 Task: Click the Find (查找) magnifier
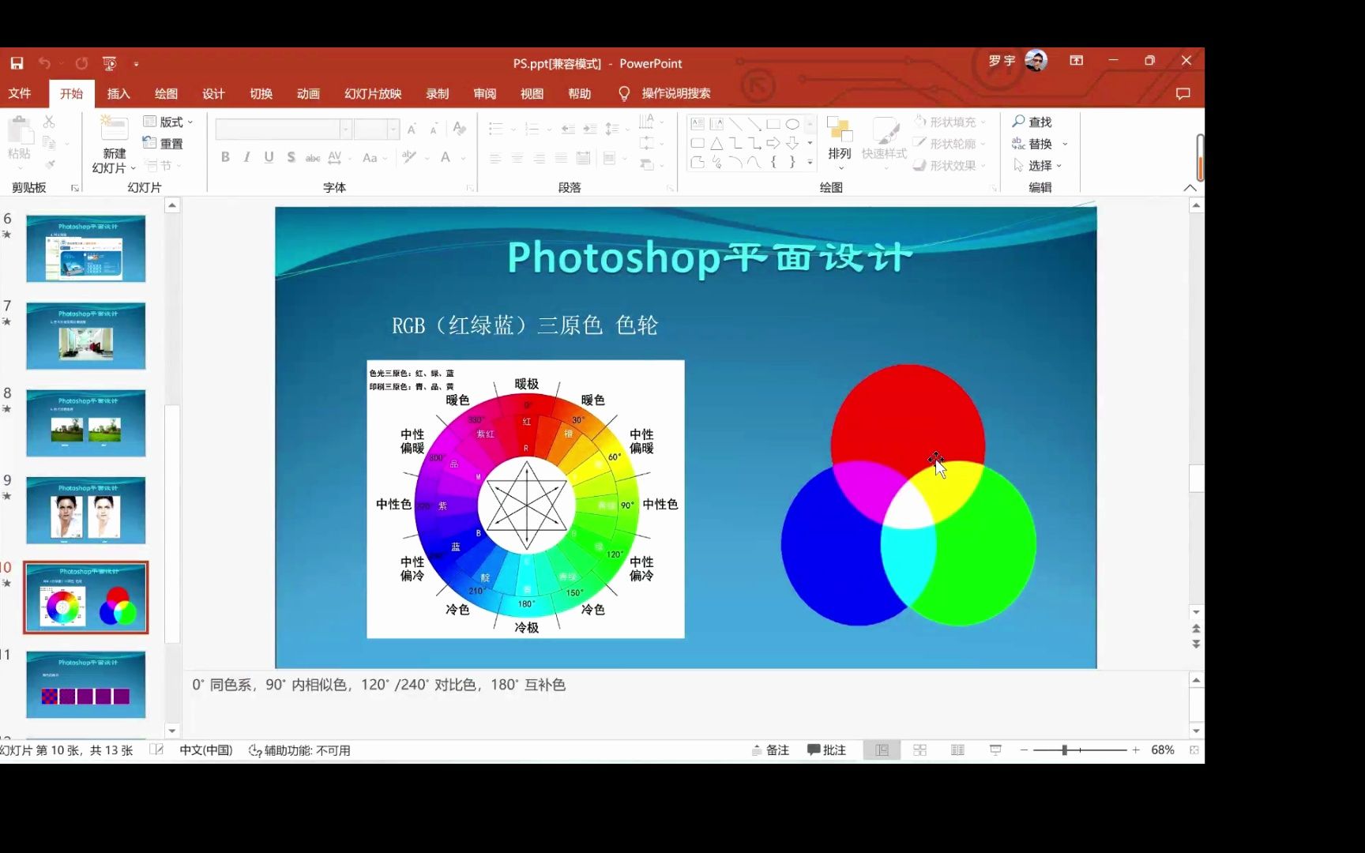[1032, 122]
